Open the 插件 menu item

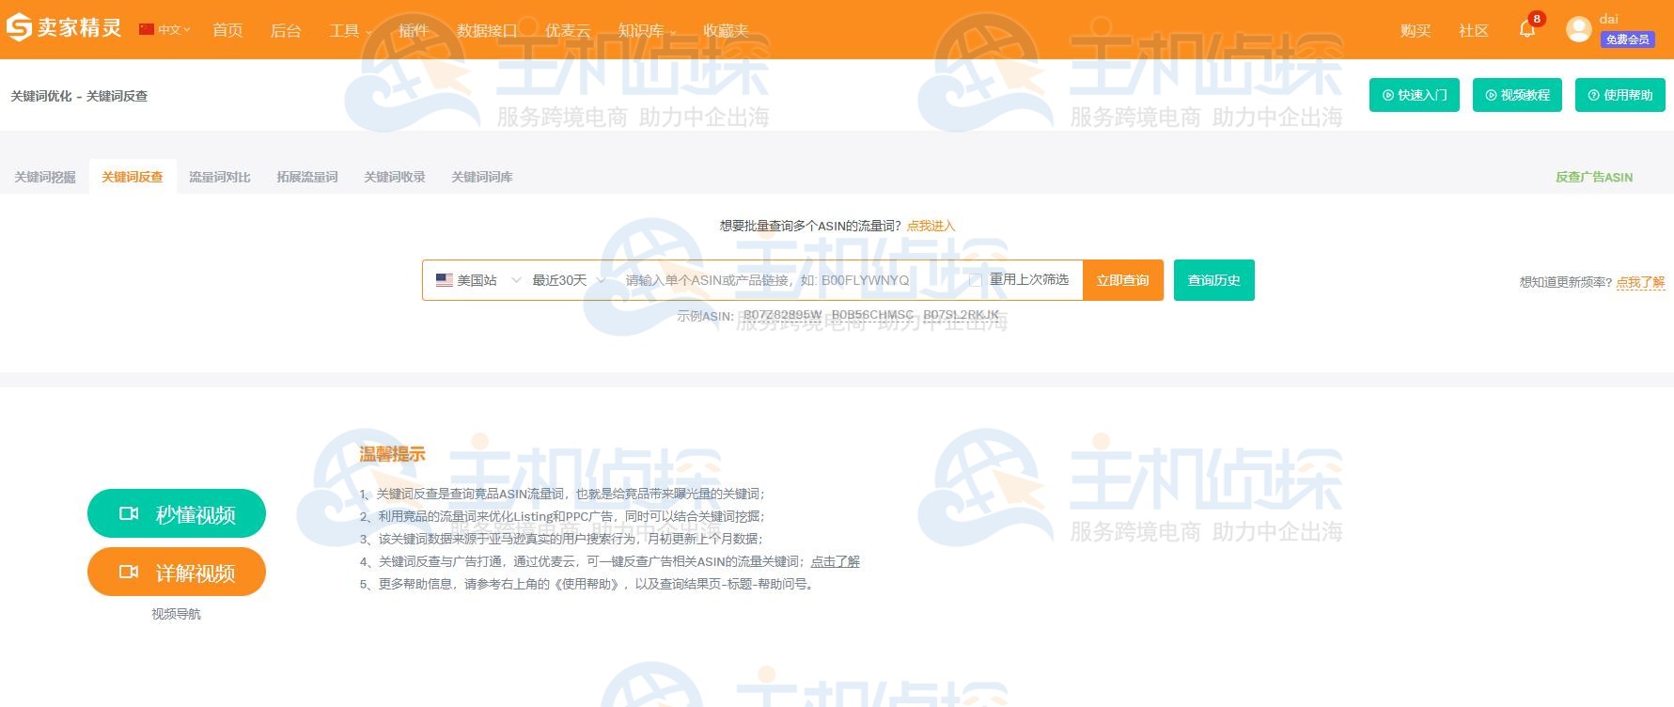(x=413, y=30)
